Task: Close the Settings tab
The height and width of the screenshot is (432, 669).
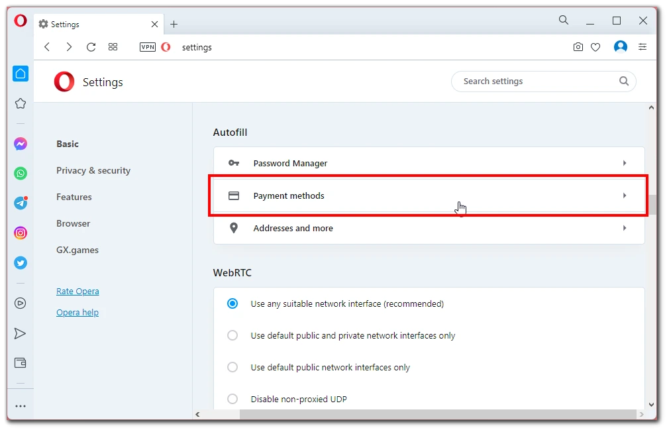Action: (x=154, y=25)
